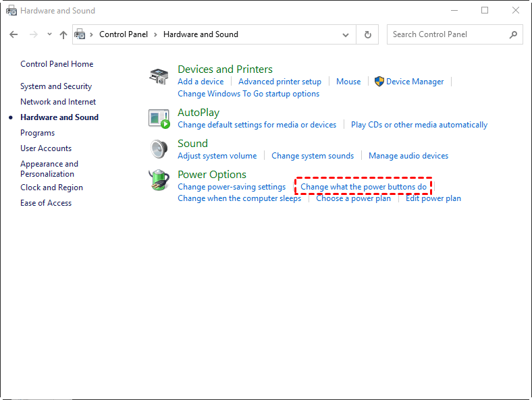Click the AutoPlay icon
The width and height of the screenshot is (532, 400).
click(x=159, y=119)
